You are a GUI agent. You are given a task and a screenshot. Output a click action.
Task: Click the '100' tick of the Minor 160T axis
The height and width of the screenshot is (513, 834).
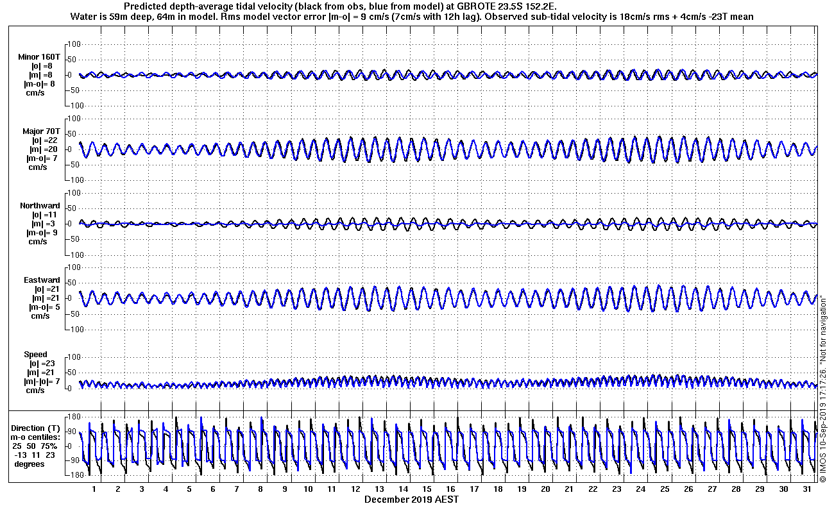pyautogui.click(x=75, y=44)
